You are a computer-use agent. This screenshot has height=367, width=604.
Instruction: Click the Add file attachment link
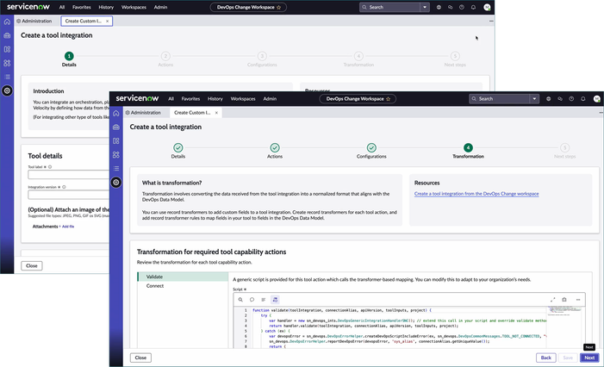68,227
